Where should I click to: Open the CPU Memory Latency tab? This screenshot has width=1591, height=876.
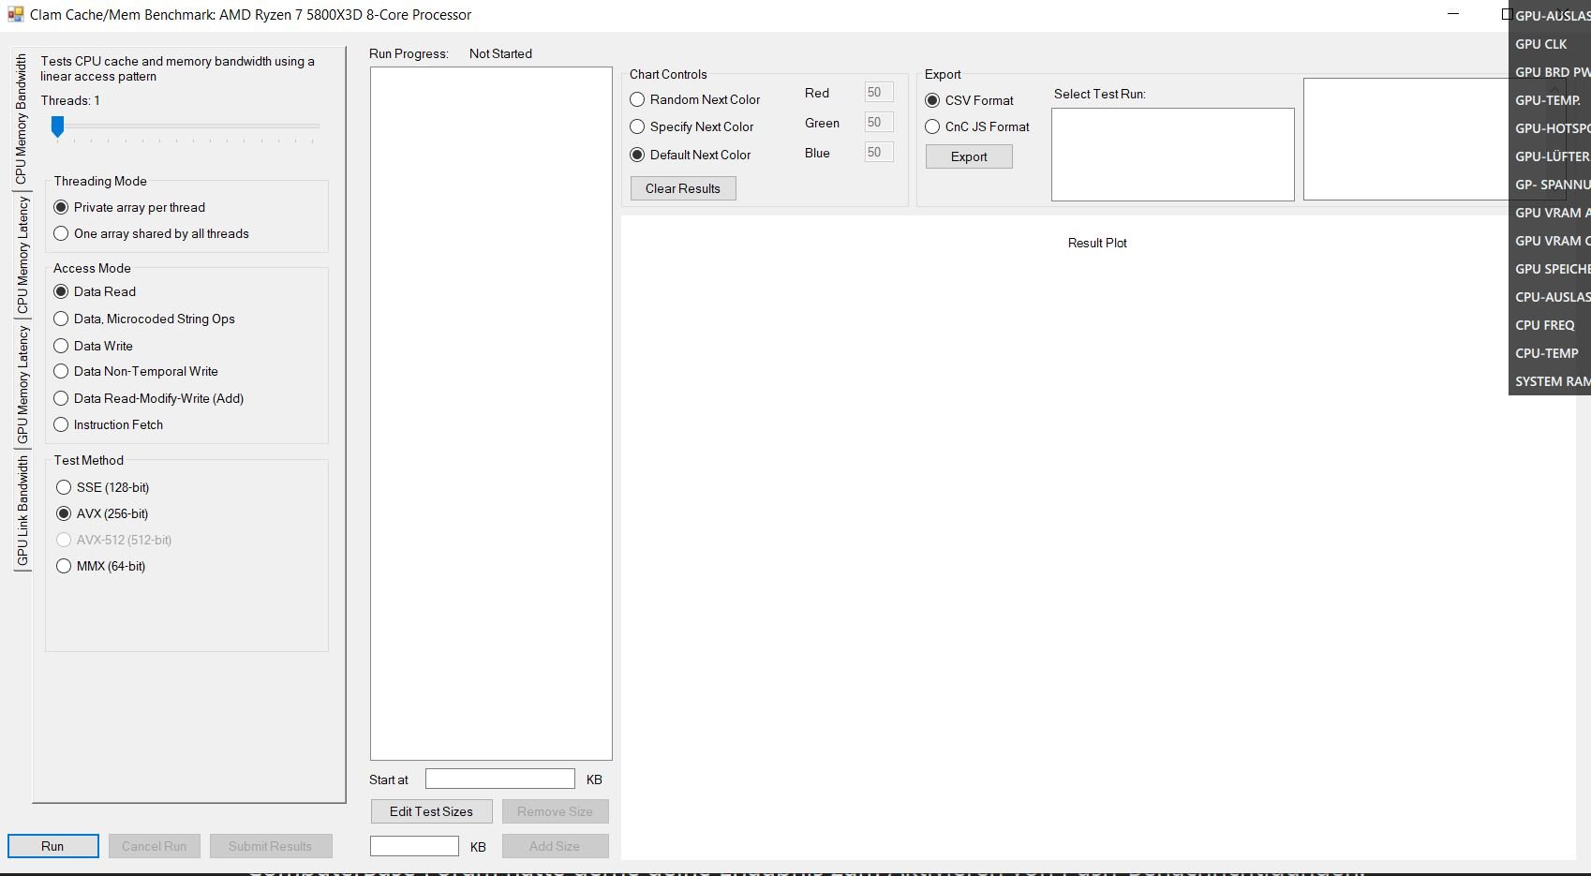coord(22,255)
